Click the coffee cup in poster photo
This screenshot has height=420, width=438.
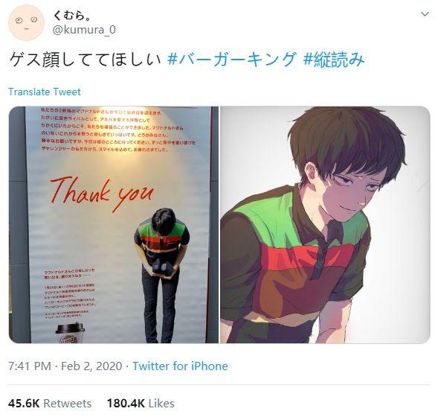click(x=70, y=333)
